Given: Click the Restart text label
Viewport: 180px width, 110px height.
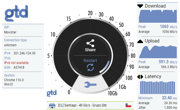Looking at the screenshot, I should click(90, 61).
